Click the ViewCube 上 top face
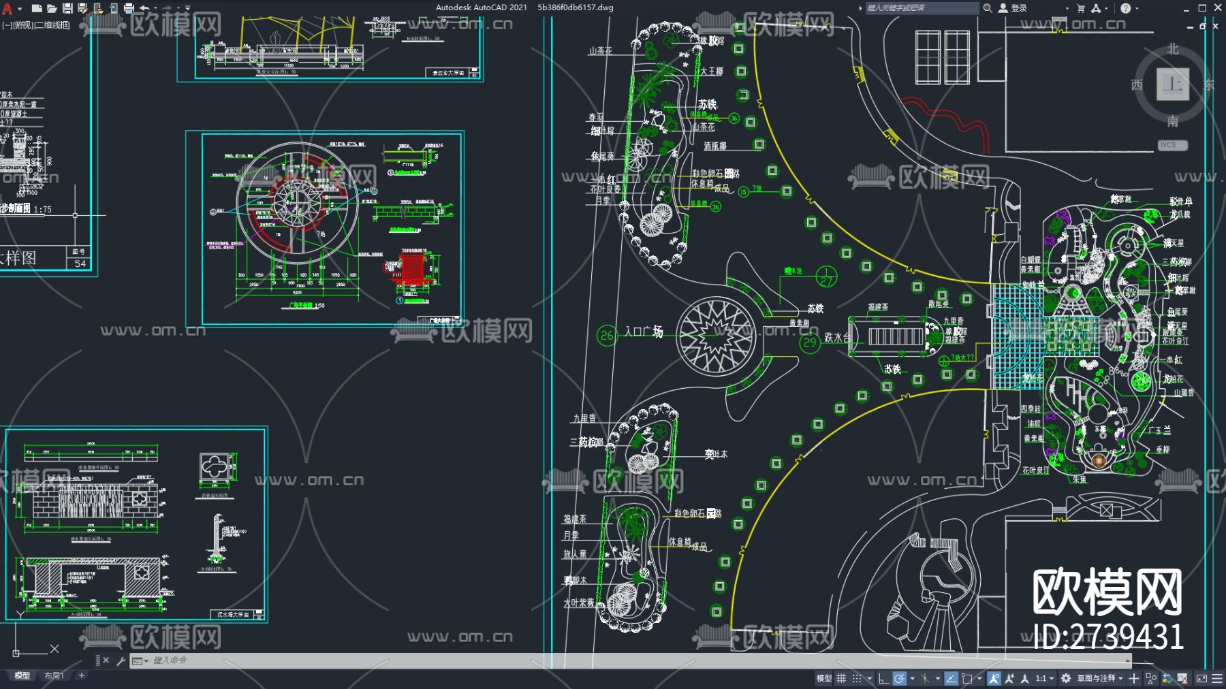The width and height of the screenshot is (1226, 689). pos(1172,84)
